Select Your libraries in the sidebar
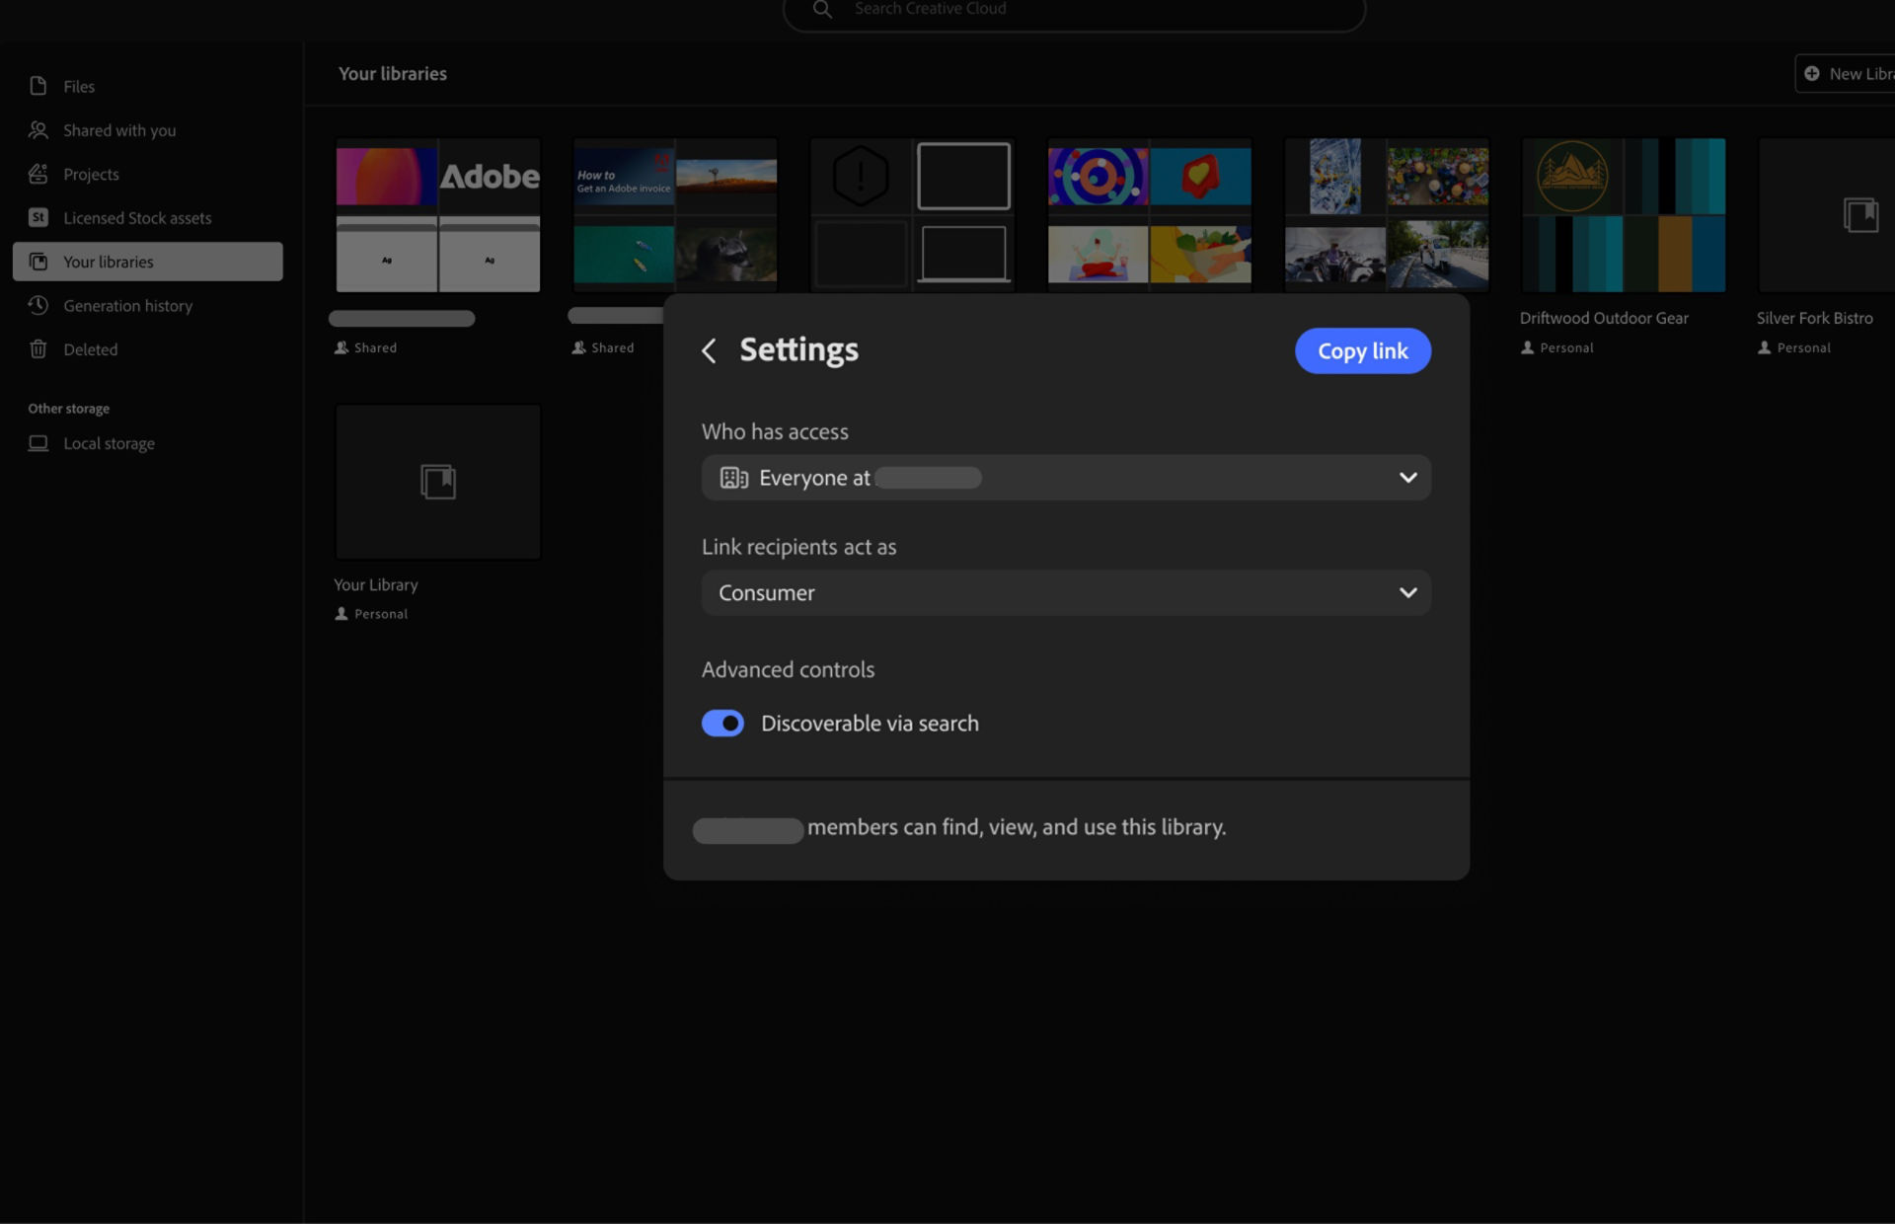Image resolution: width=1895 pixels, height=1224 pixels. (x=148, y=262)
